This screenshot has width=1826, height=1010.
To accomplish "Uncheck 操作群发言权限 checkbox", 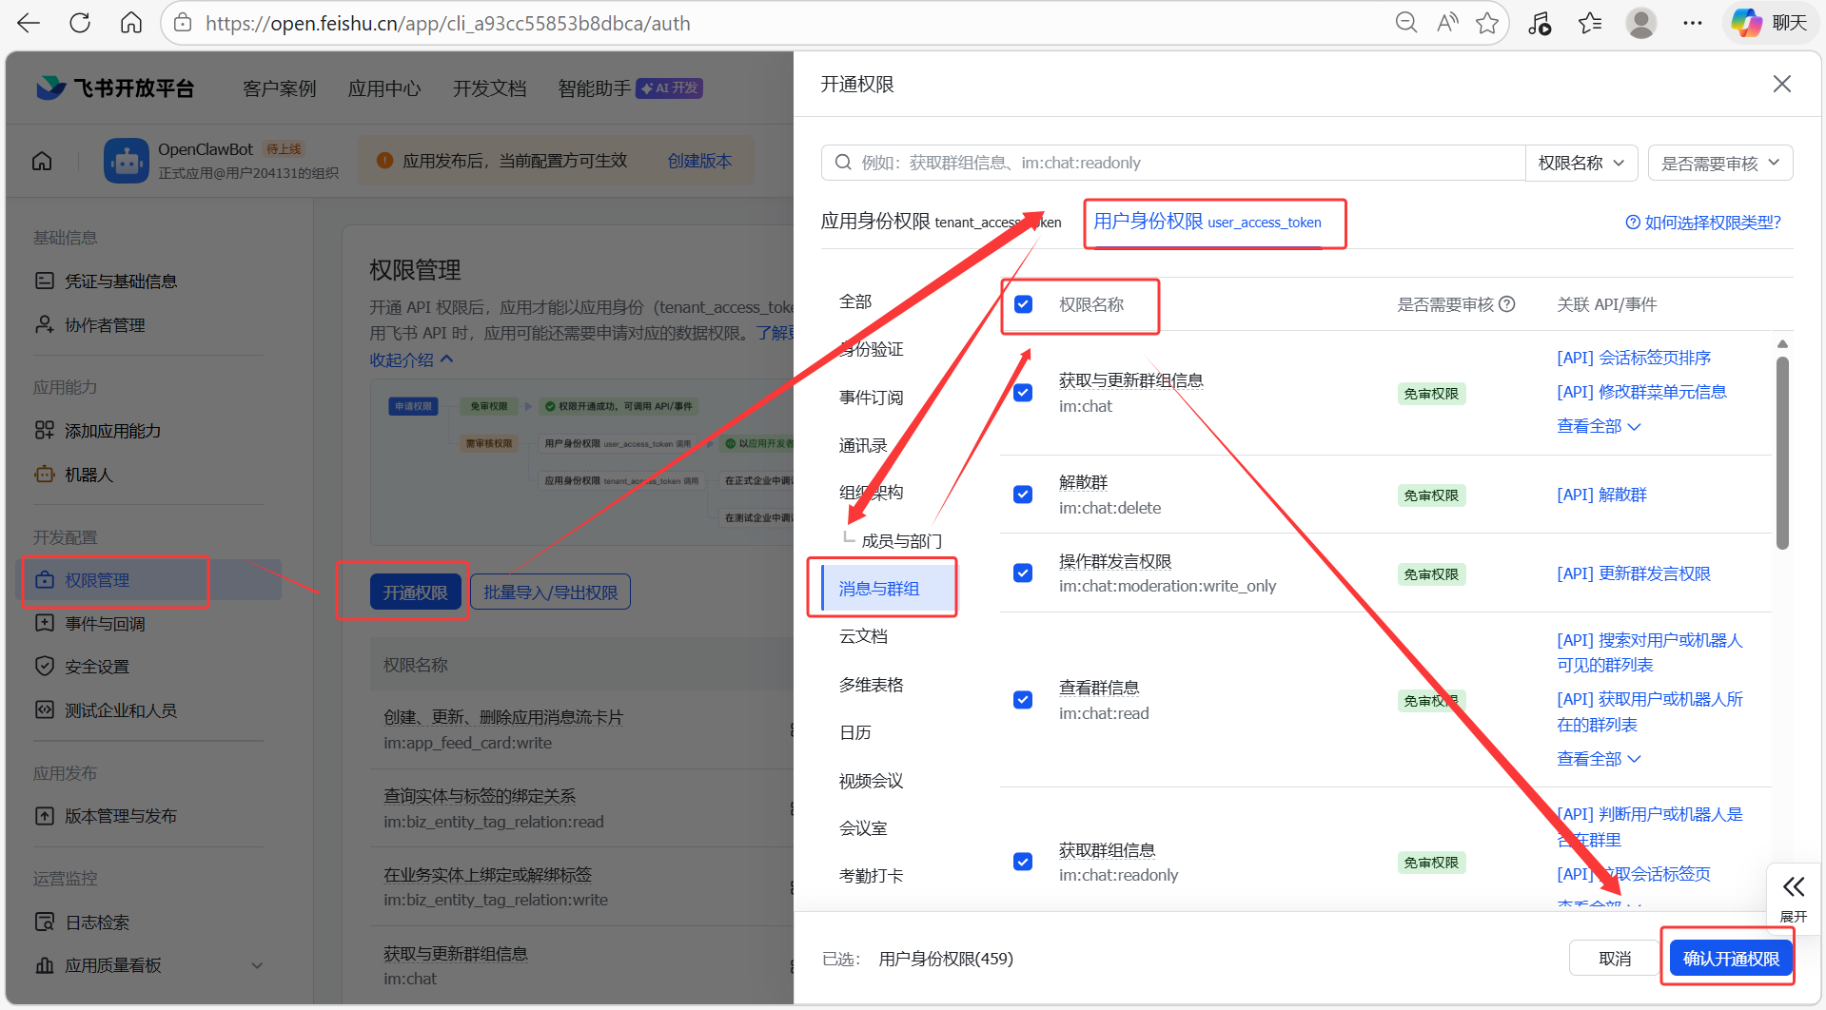I will click(x=1023, y=573).
